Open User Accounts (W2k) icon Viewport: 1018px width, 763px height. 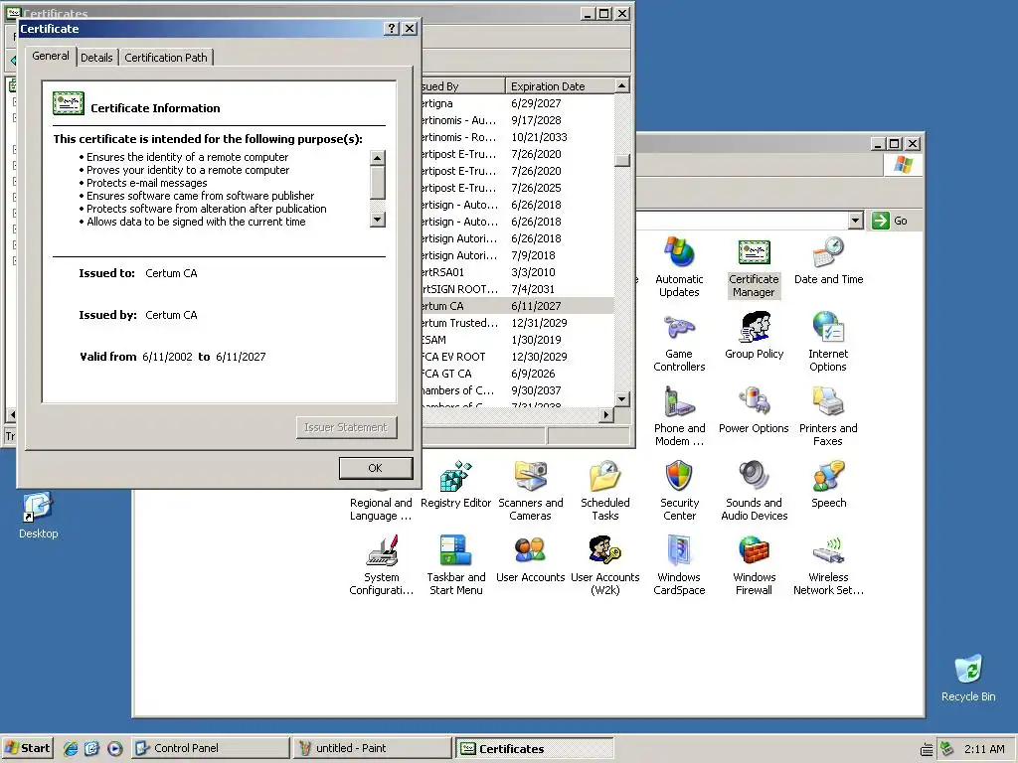[x=605, y=565]
